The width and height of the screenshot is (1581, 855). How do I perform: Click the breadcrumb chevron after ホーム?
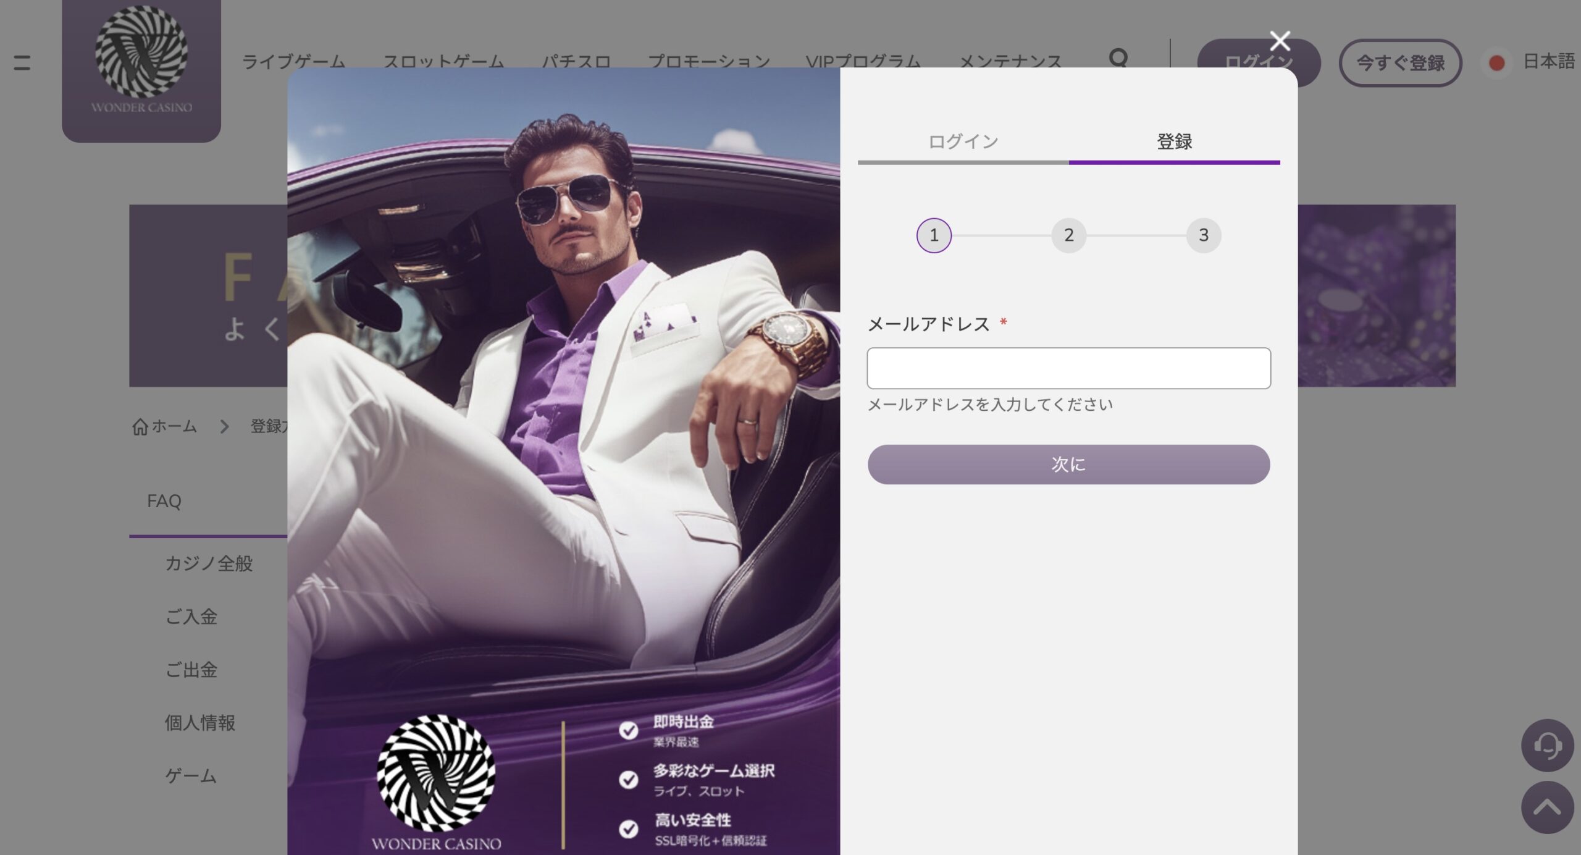[x=224, y=427]
